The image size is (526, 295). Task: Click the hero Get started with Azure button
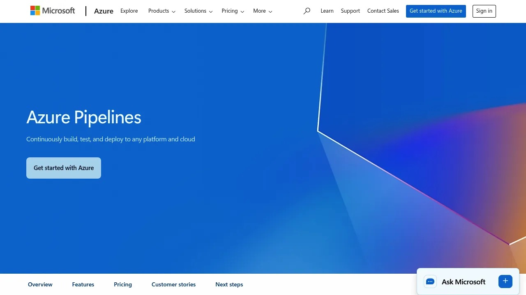64,168
